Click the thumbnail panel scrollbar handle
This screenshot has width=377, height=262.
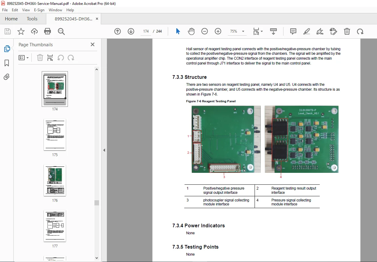(97, 203)
